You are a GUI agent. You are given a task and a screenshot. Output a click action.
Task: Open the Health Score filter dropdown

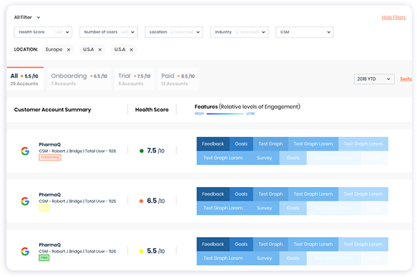(x=43, y=32)
